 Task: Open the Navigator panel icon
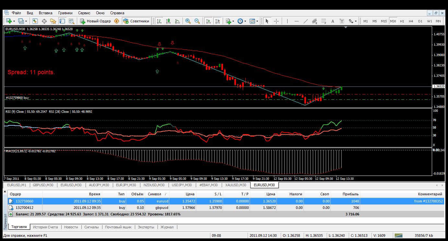click(x=53, y=21)
